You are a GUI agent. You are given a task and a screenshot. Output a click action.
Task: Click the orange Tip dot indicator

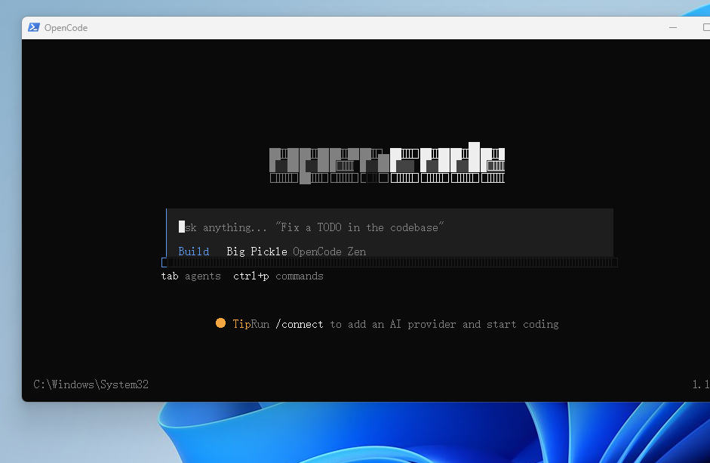click(x=220, y=323)
